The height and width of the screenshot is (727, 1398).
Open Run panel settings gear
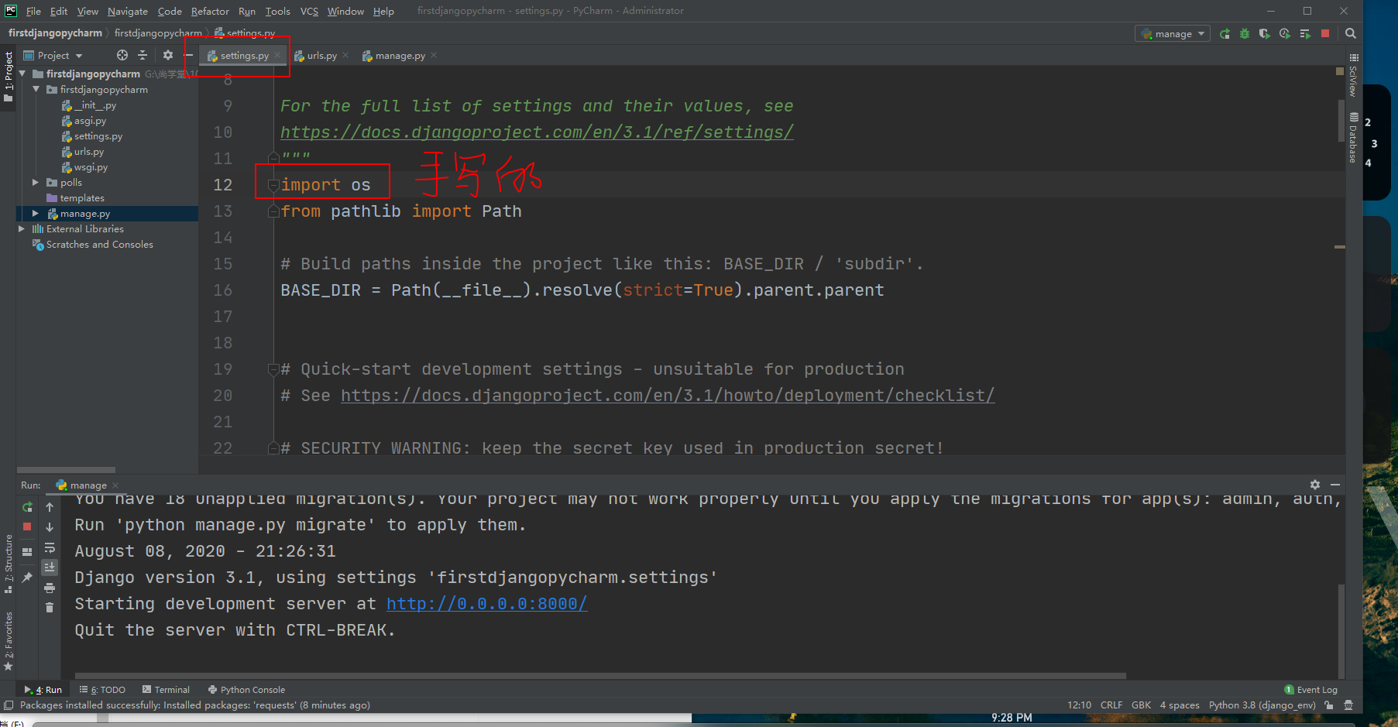(x=1315, y=485)
